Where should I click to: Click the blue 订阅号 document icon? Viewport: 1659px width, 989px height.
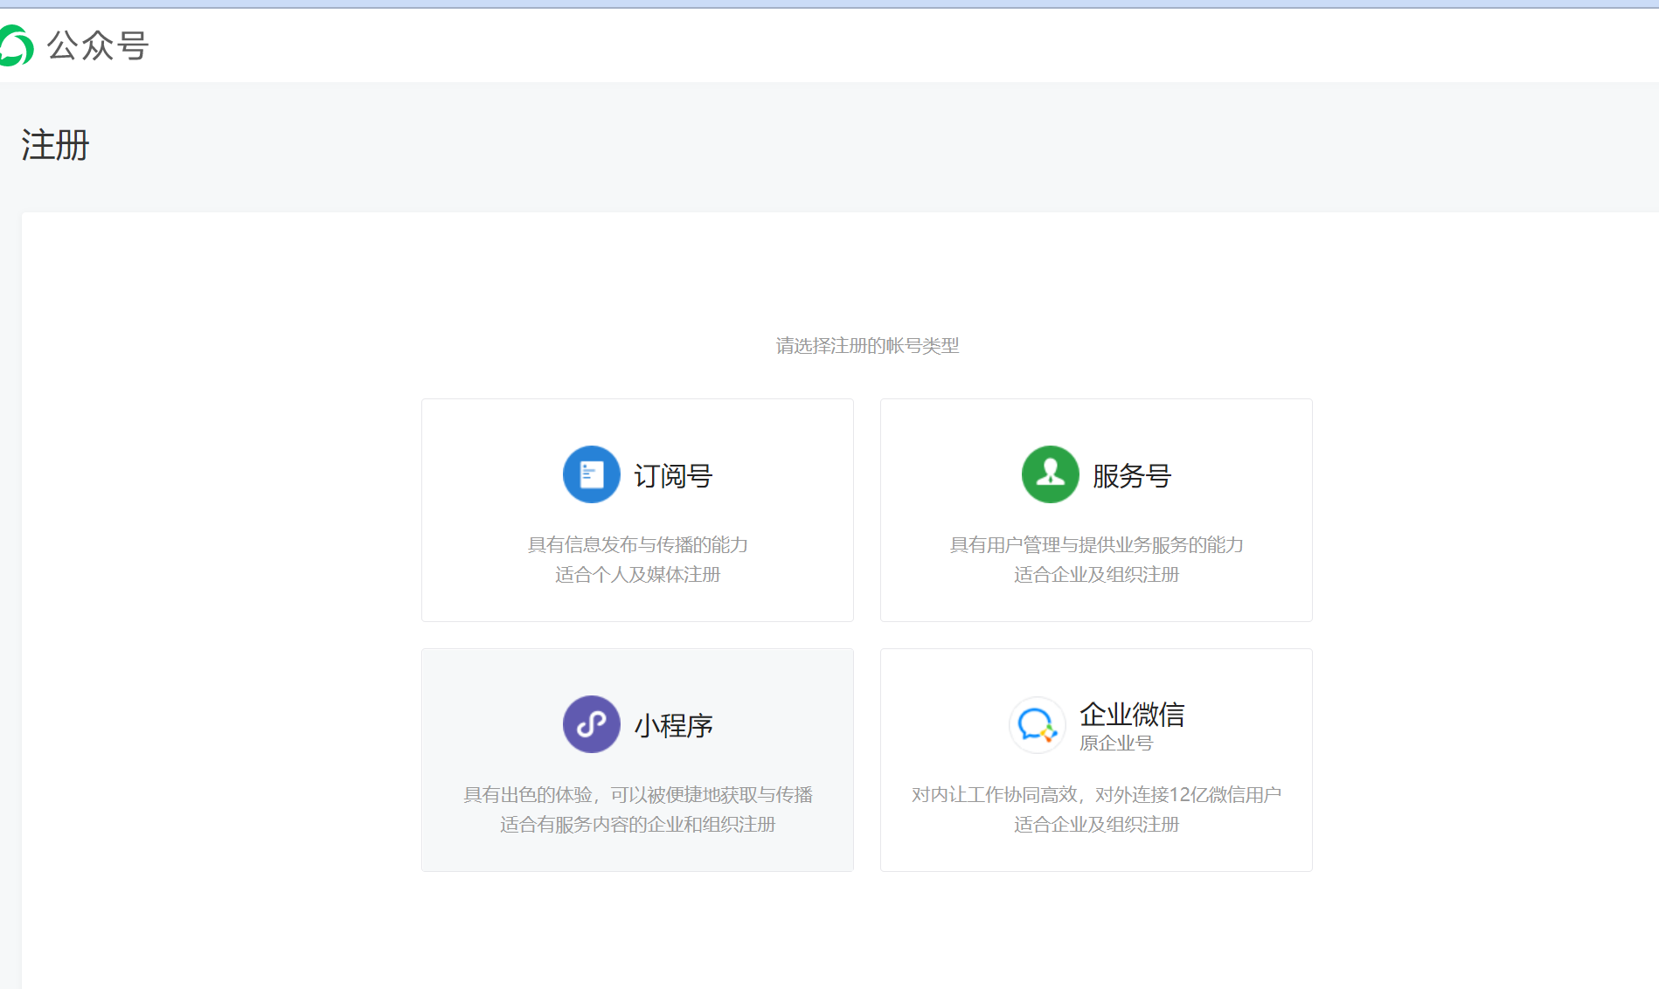[x=592, y=474]
